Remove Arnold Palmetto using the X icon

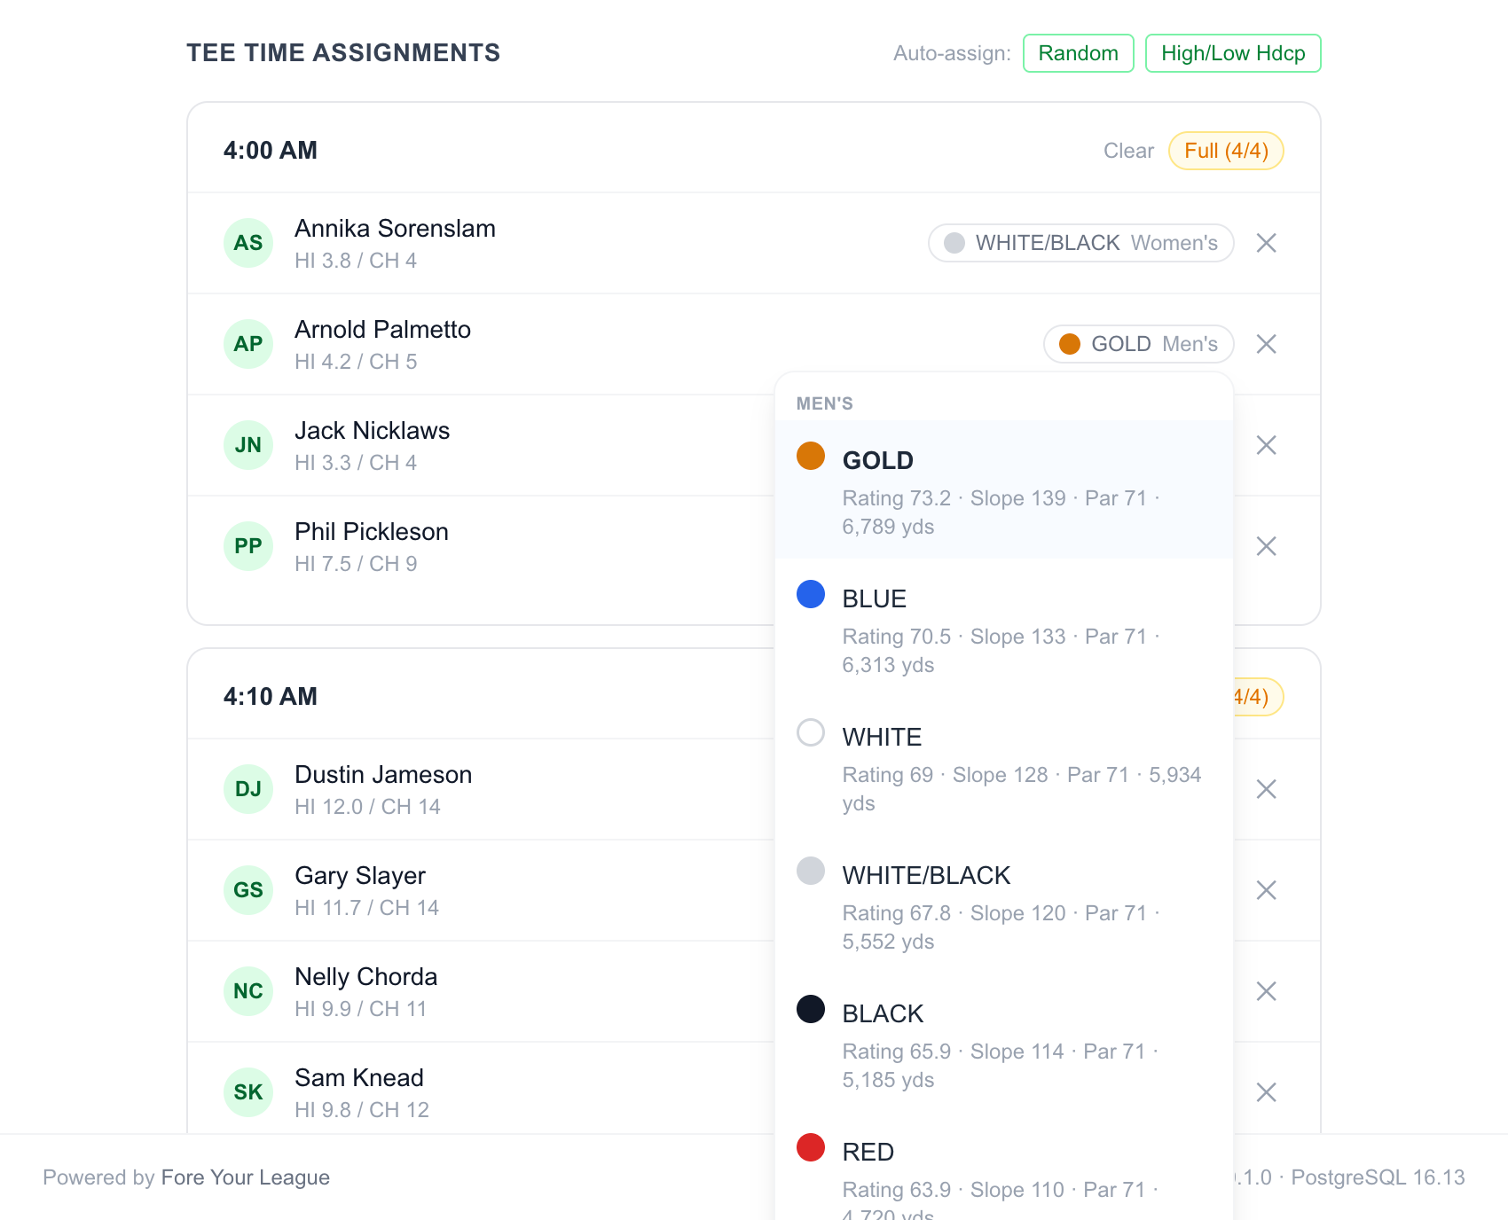(1266, 344)
